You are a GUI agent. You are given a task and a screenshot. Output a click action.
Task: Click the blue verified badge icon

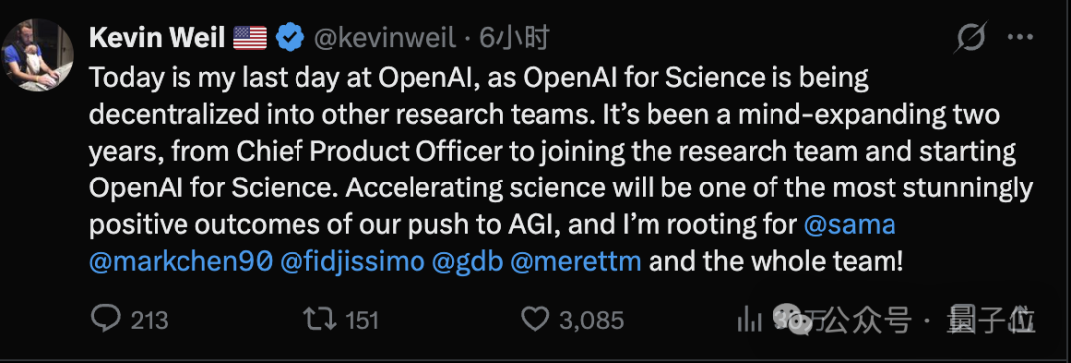291,37
